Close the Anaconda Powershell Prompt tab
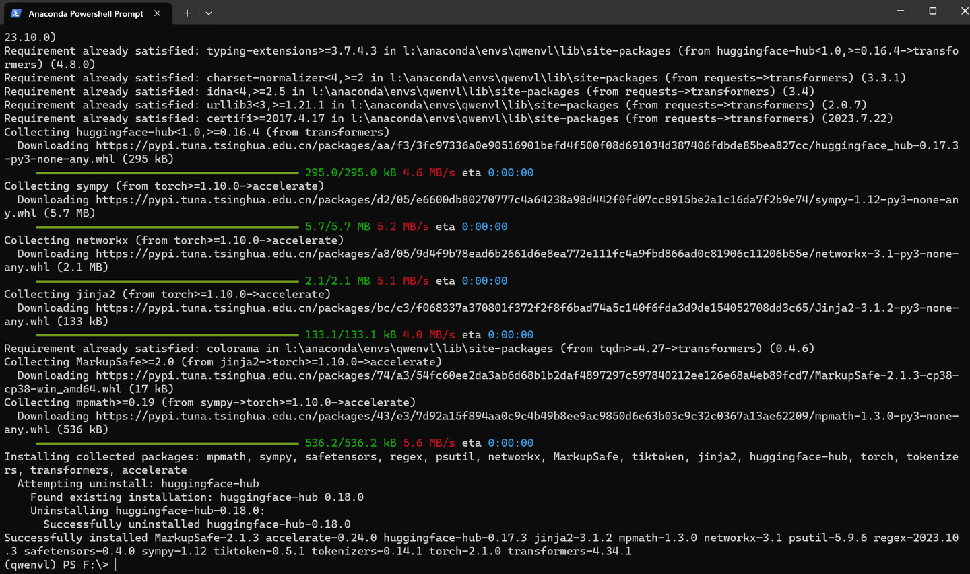Viewport: 970px width, 574px height. click(x=158, y=13)
